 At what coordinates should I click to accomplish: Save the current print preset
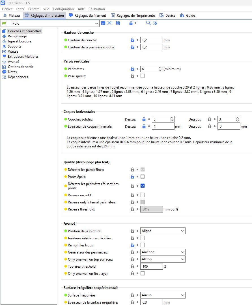(103, 23)
